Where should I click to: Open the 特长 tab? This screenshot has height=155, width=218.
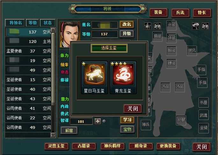[202, 13]
